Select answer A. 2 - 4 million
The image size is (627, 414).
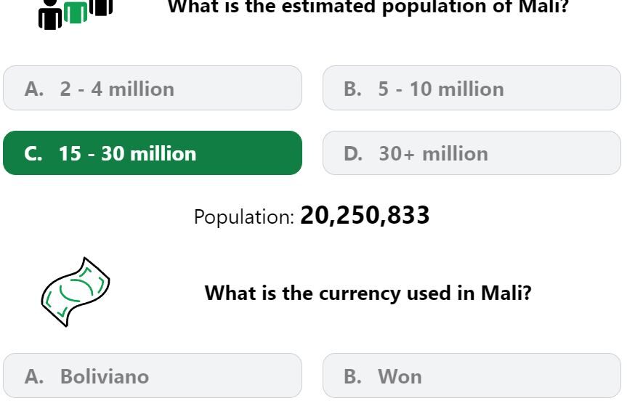coord(153,88)
